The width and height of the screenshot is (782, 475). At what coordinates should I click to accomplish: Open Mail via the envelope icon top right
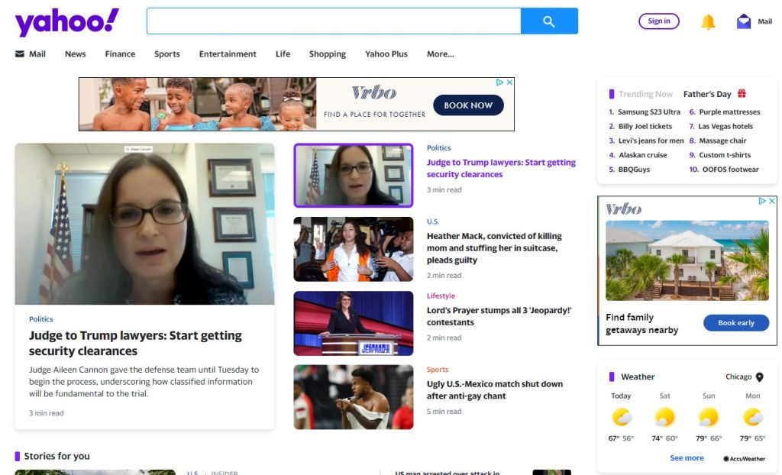pyautogui.click(x=744, y=21)
